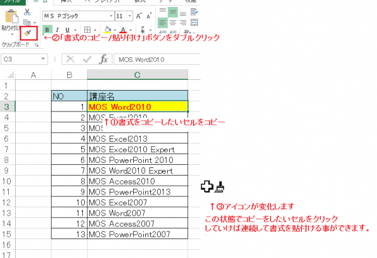
Task: Click the cell MOS PowerPoint2007
Action: 137,234
